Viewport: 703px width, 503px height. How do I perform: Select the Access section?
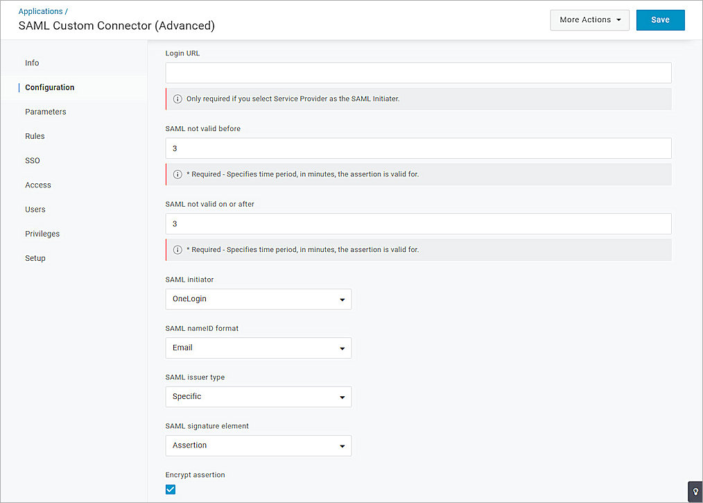coord(37,185)
